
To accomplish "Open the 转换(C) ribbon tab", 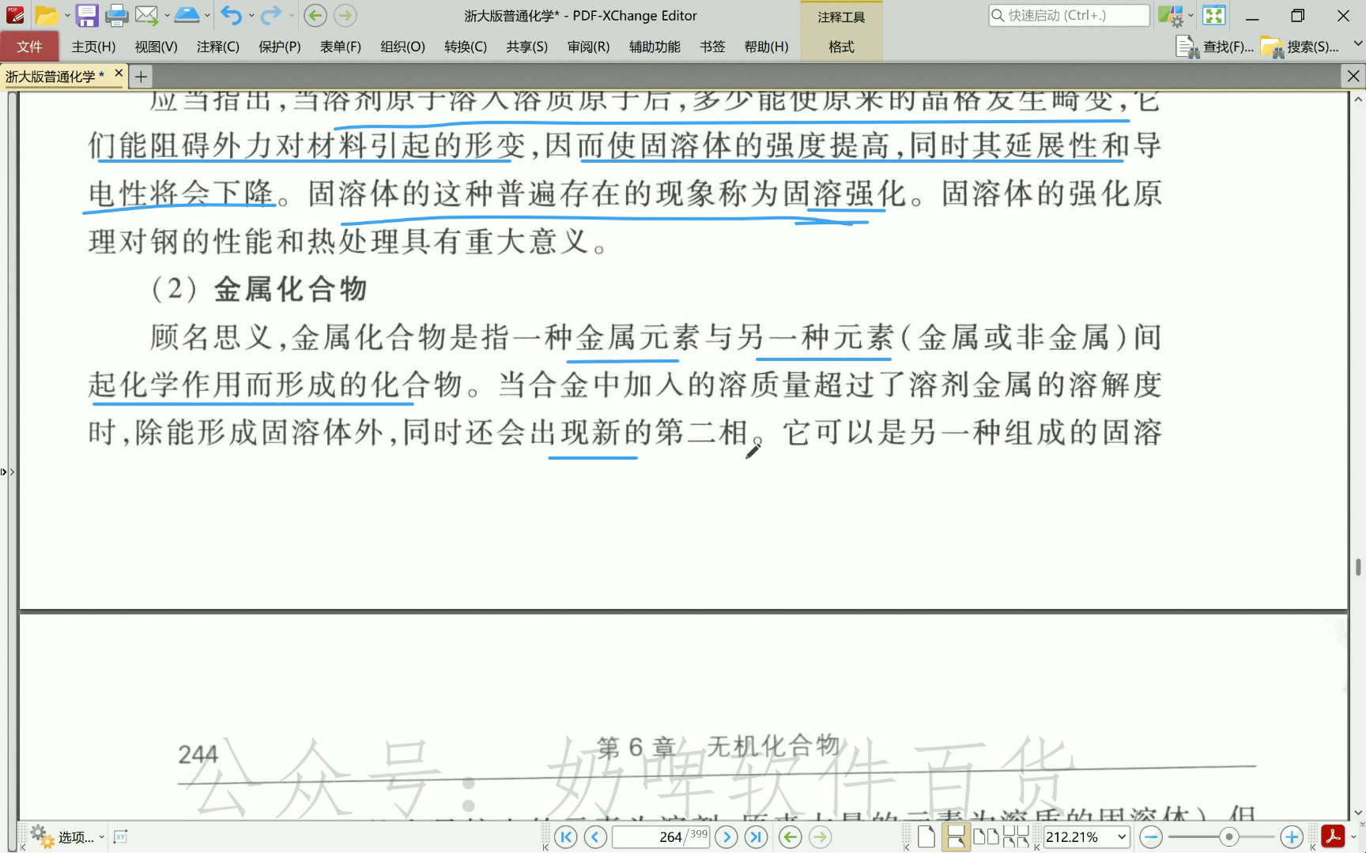I will (466, 47).
